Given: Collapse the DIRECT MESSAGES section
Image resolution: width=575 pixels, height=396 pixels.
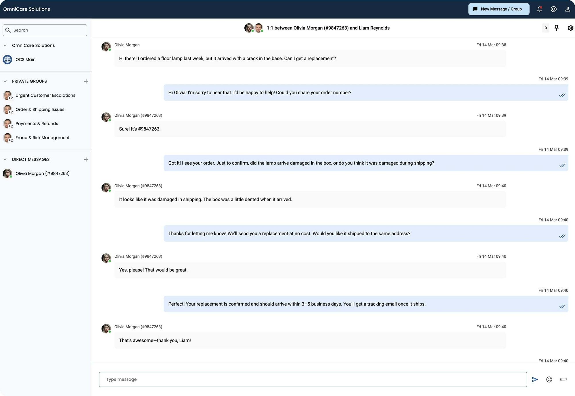Looking at the screenshot, I should 5,159.
